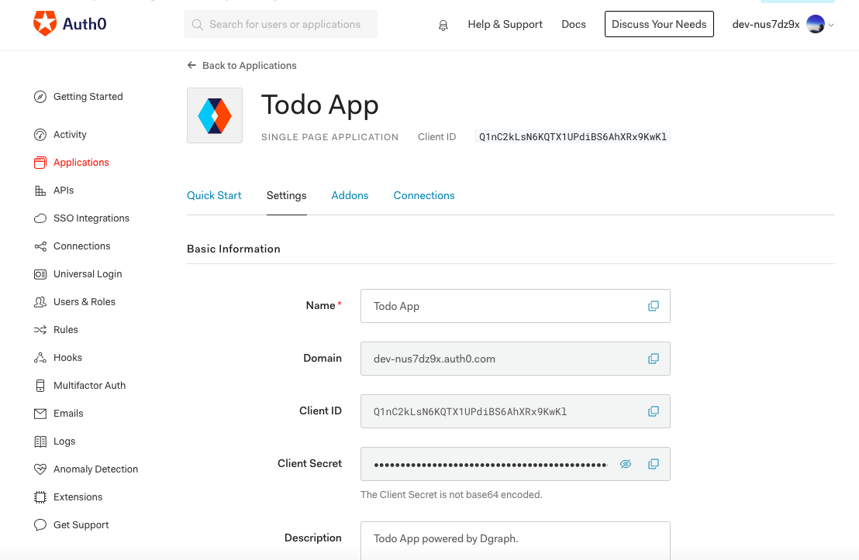The image size is (859, 560).
Task: Click into the Description text area
Action: point(515,541)
